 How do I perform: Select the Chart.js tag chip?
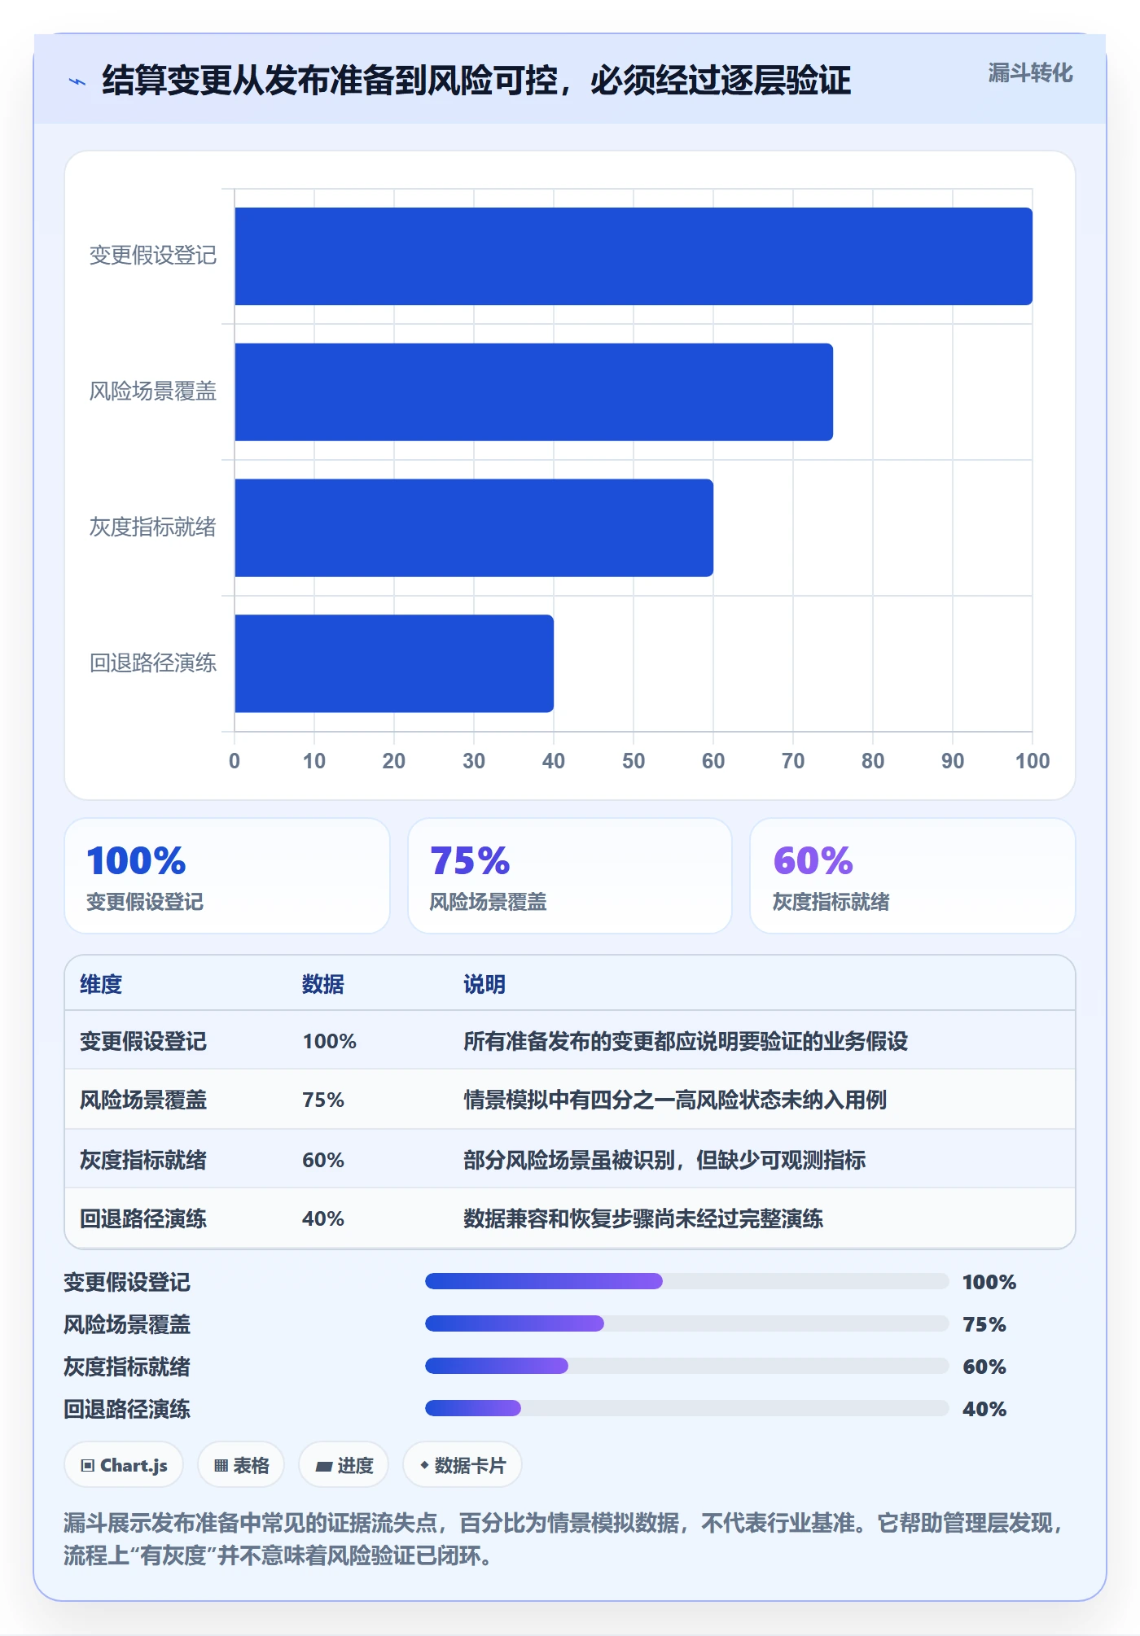click(x=124, y=1465)
